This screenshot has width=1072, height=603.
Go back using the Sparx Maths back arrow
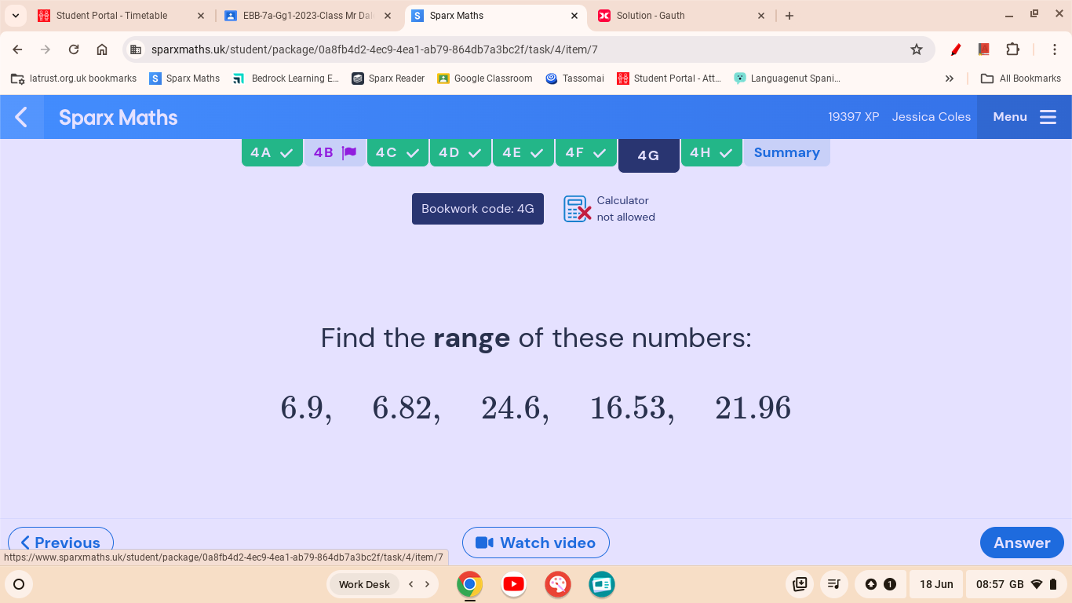20,117
